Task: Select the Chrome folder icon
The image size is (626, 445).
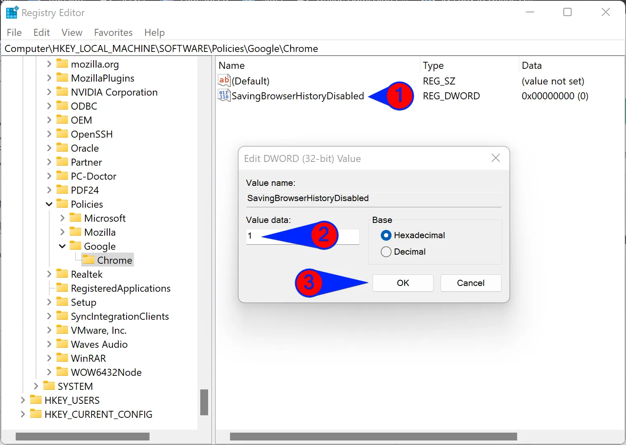Action: pos(89,260)
